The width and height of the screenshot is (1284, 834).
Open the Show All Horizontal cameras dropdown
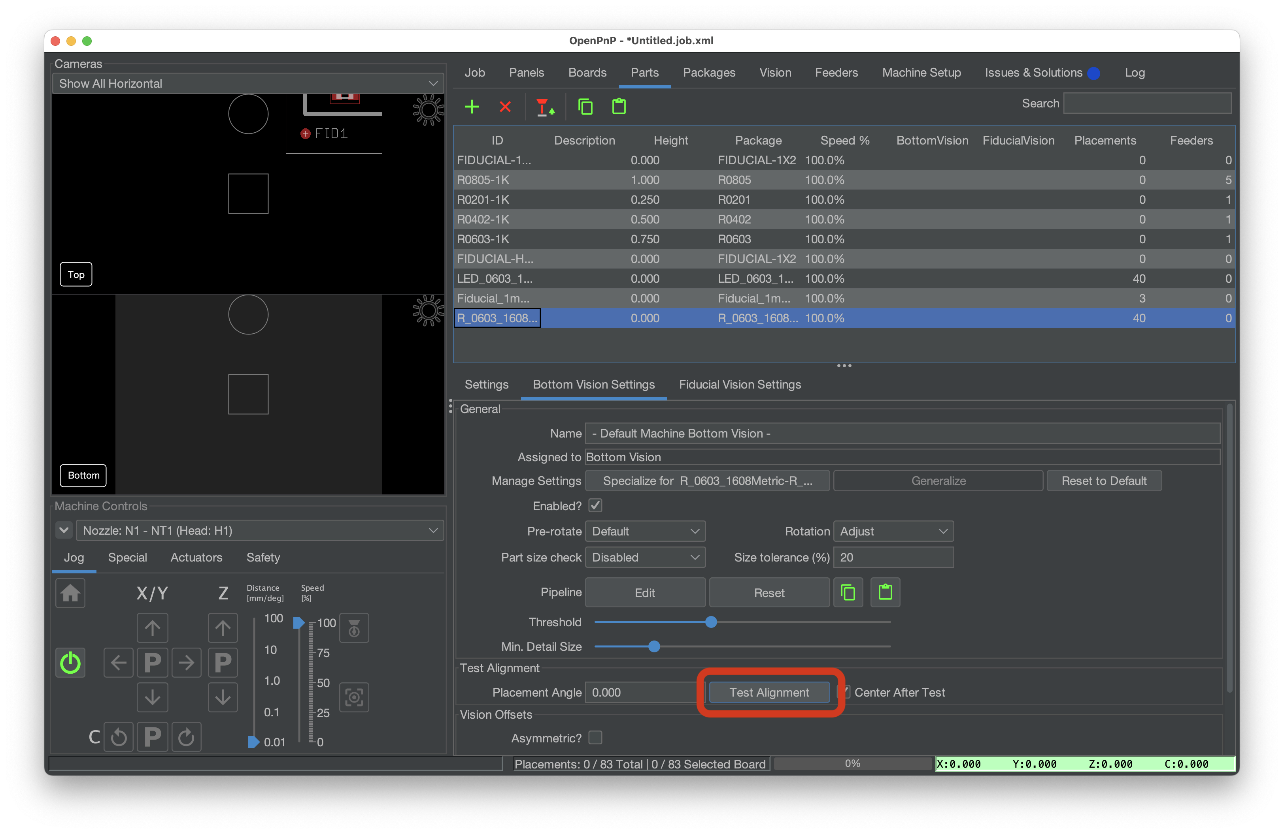pos(247,83)
